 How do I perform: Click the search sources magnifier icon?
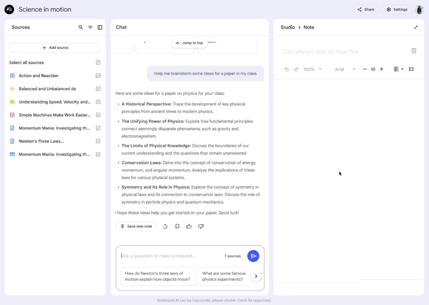click(81, 27)
